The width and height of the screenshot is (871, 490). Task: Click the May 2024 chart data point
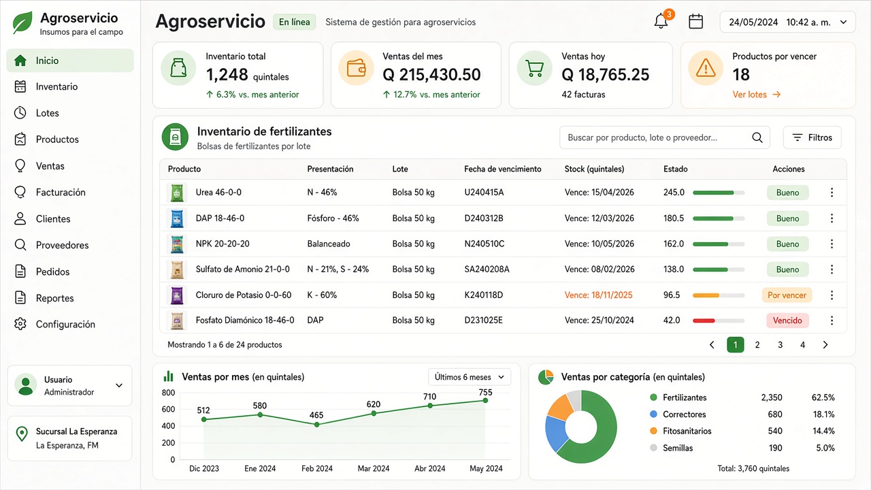point(486,400)
